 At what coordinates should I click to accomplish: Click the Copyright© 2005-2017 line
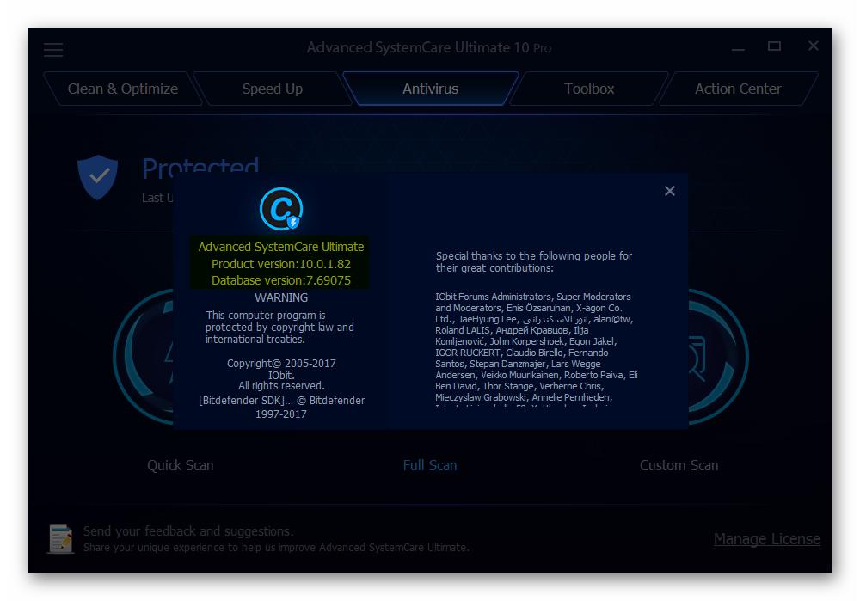281,364
